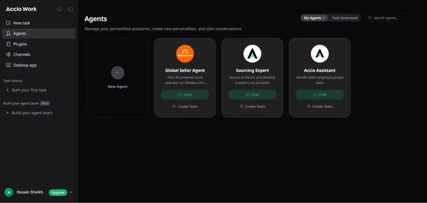Click the green Upgrade button
Screen dimensions: 427x203
click(58, 193)
